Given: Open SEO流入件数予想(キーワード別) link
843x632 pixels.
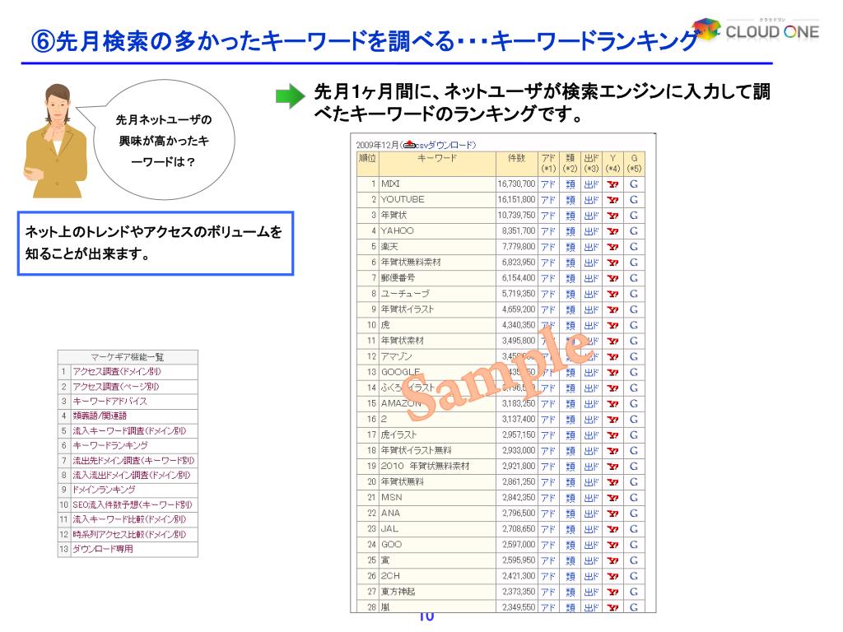Looking at the screenshot, I should pos(133,505).
